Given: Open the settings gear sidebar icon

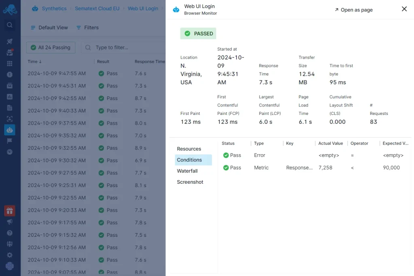Looking at the screenshot, I should click(10, 255).
